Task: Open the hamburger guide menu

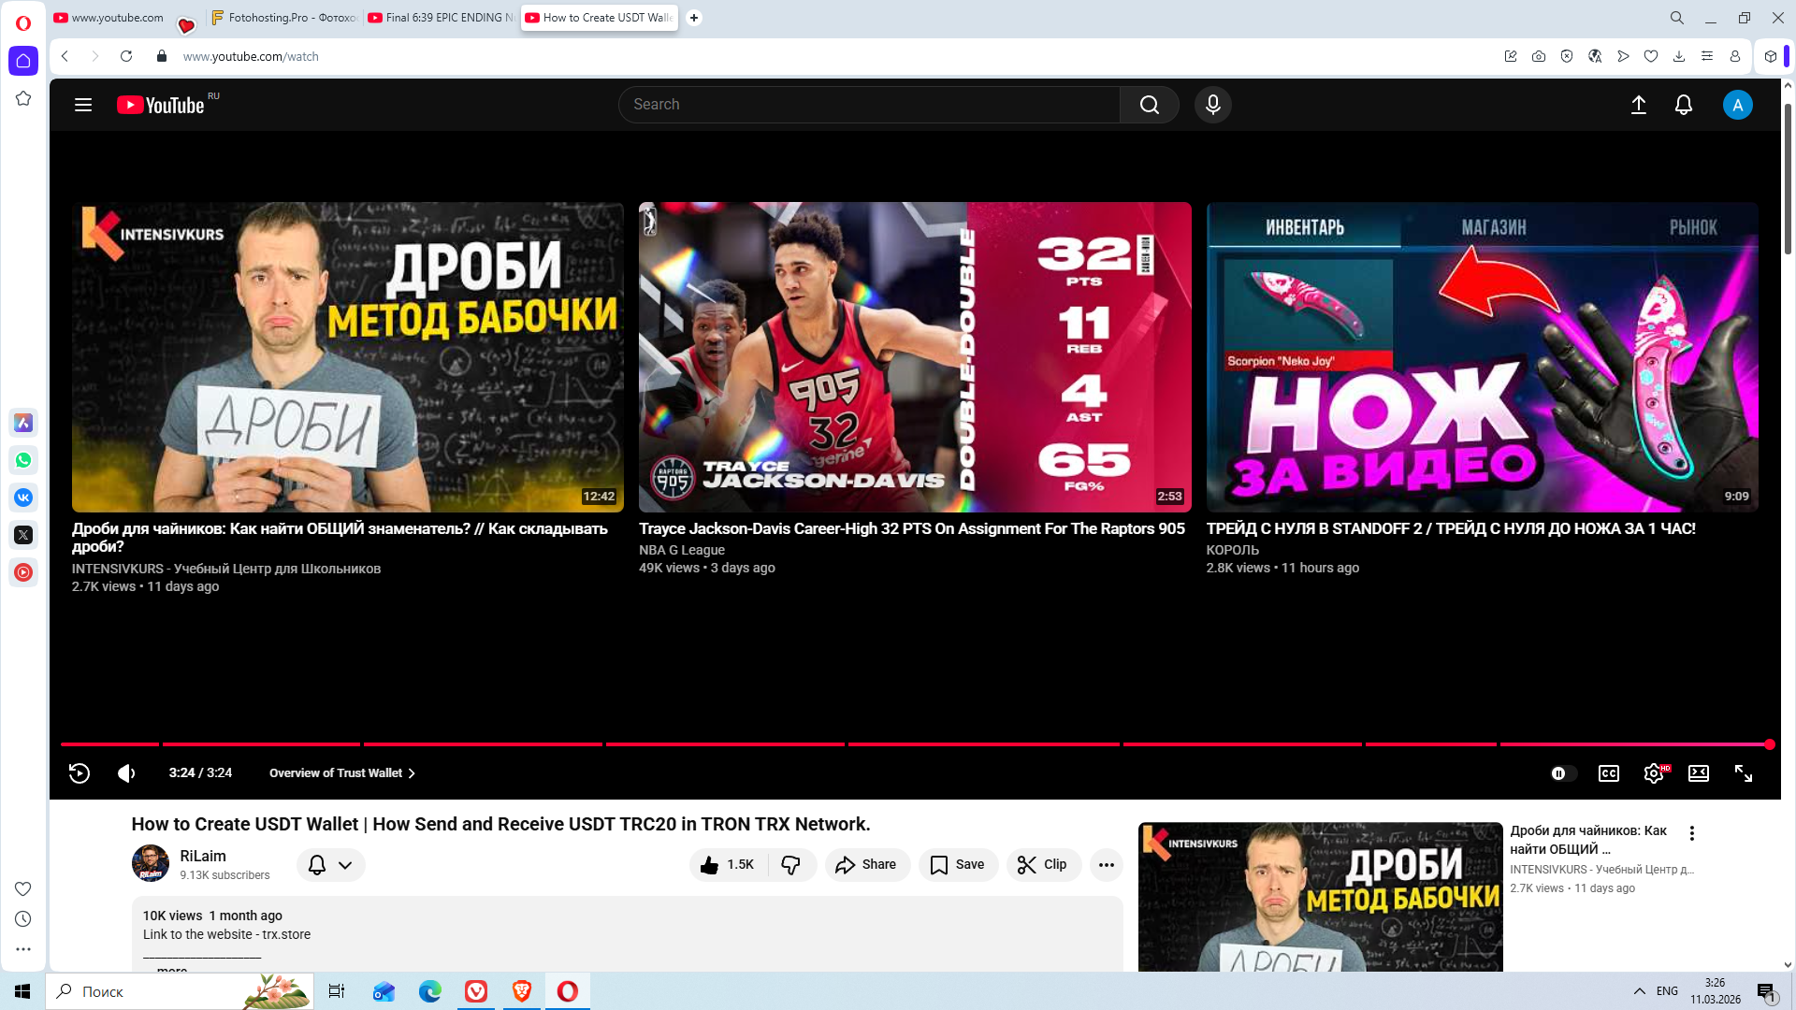Action: pos(83,105)
